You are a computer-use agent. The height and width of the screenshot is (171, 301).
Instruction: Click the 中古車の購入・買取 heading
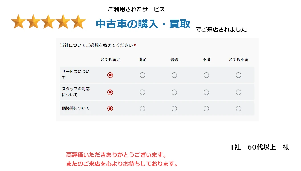tap(143, 24)
